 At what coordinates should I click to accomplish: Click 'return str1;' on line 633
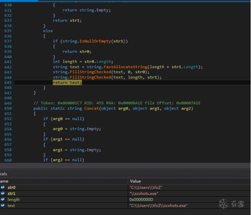67,21
